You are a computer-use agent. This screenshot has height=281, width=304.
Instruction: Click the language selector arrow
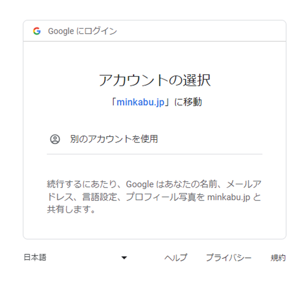coord(124,258)
